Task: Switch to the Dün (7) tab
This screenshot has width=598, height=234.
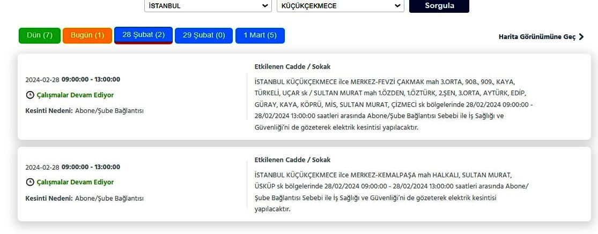Action: click(40, 35)
